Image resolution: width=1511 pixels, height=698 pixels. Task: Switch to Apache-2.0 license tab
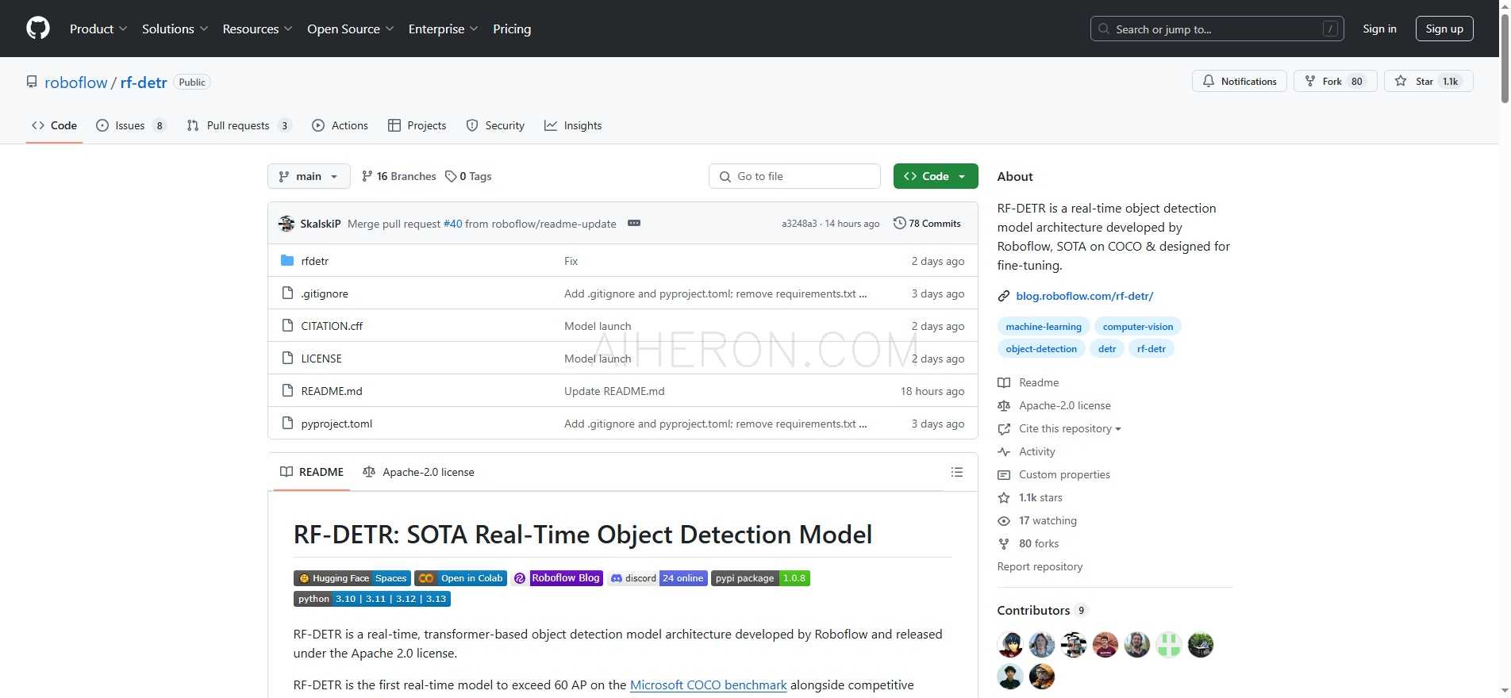(418, 472)
